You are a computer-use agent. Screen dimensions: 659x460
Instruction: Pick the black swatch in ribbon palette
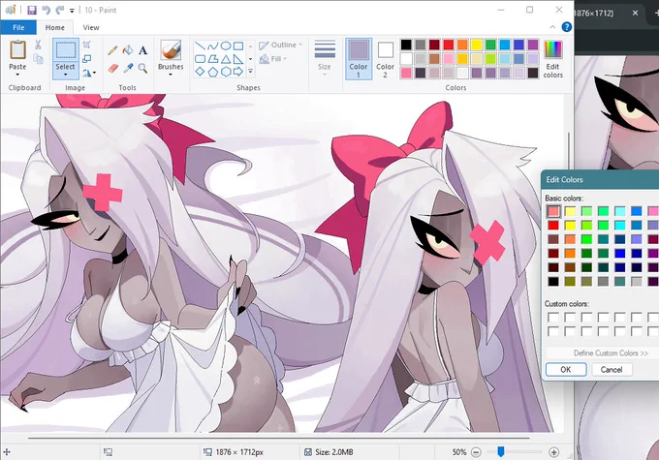tap(406, 45)
